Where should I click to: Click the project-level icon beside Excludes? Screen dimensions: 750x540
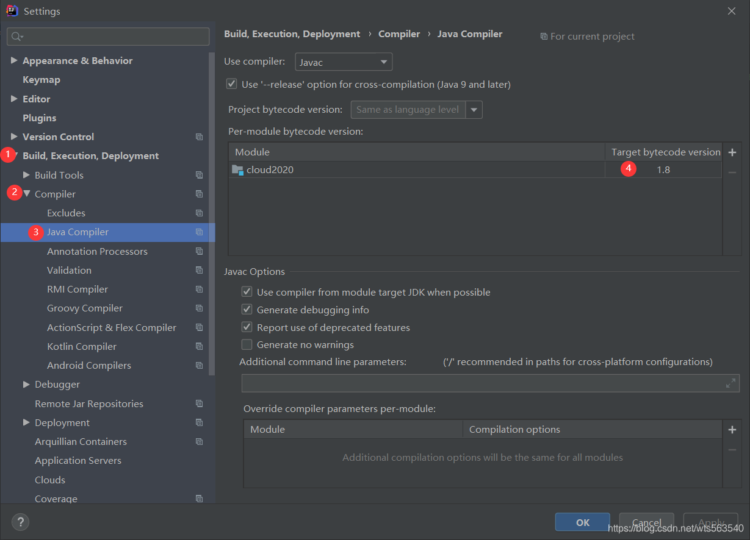[x=199, y=213]
